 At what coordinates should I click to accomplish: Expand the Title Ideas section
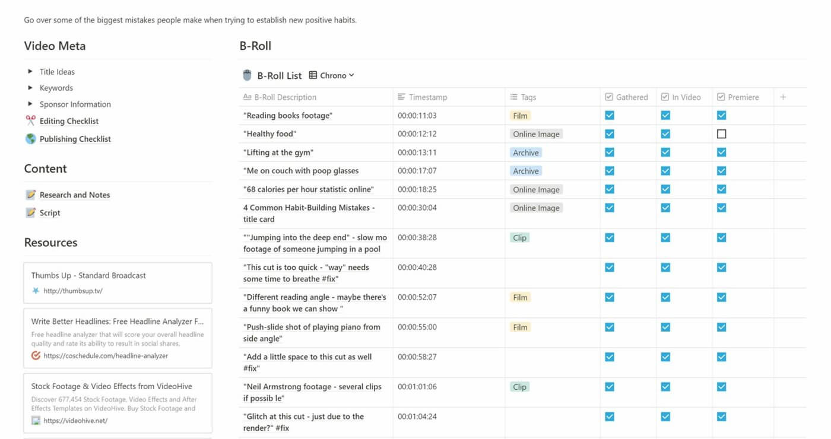tap(30, 71)
